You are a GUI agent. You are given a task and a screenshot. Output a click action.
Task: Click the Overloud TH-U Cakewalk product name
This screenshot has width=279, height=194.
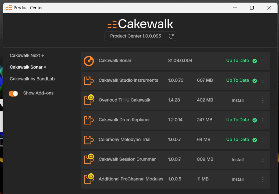click(124, 100)
